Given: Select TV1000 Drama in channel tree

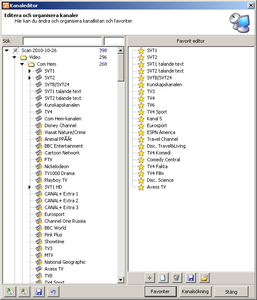Looking at the screenshot, I should (59, 173).
